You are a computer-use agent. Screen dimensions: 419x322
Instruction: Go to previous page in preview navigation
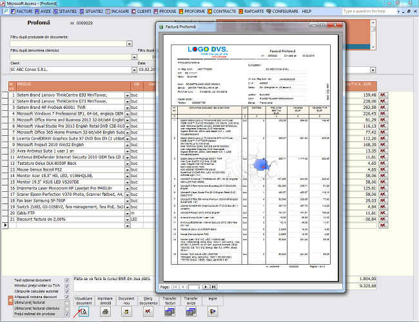pyautogui.click(x=183, y=287)
